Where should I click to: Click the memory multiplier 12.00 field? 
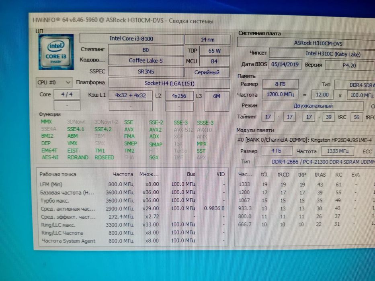point(322,95)
